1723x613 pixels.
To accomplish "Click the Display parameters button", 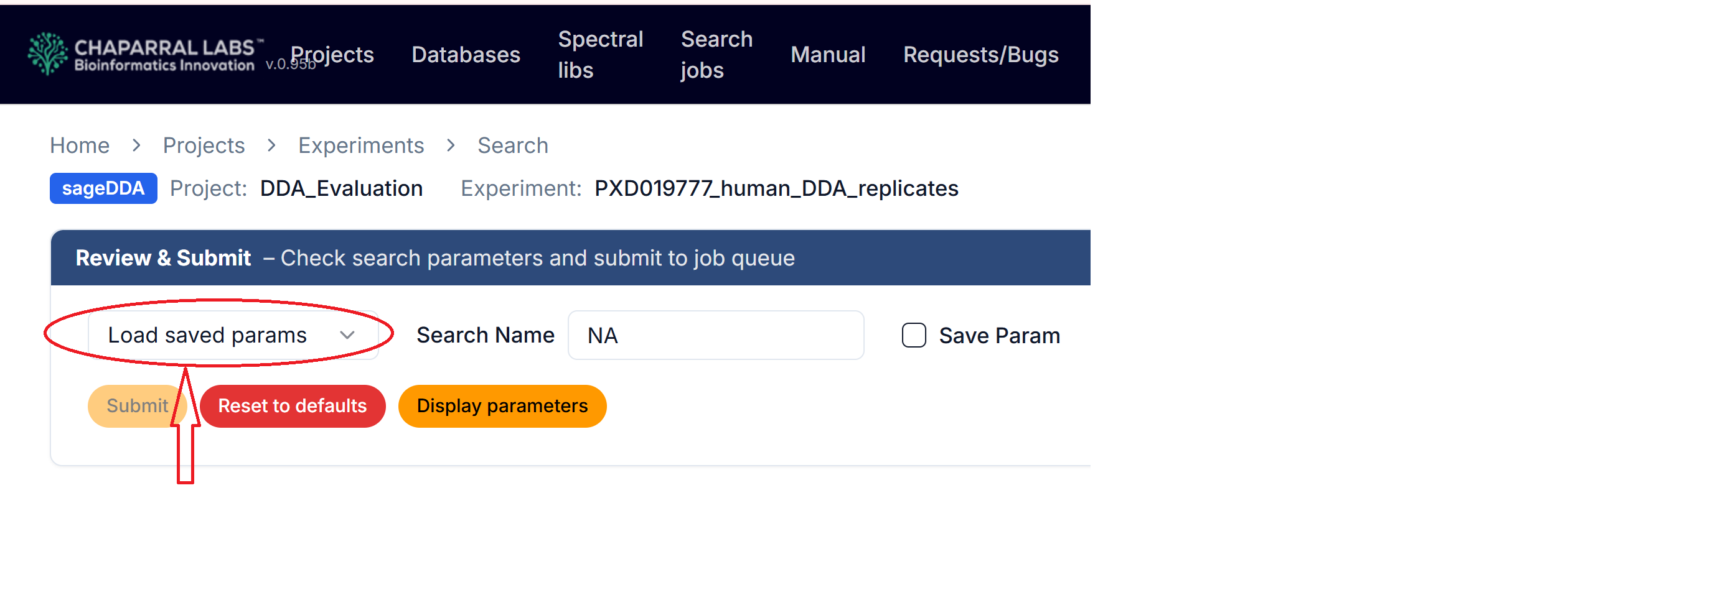I will [502, 406].
